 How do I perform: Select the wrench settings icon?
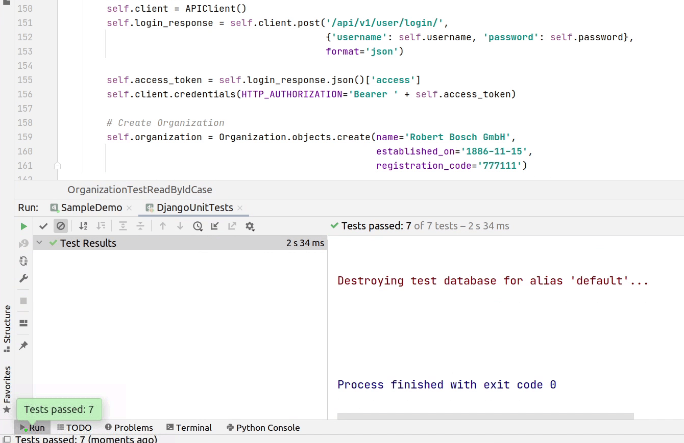tap(23, 278)
